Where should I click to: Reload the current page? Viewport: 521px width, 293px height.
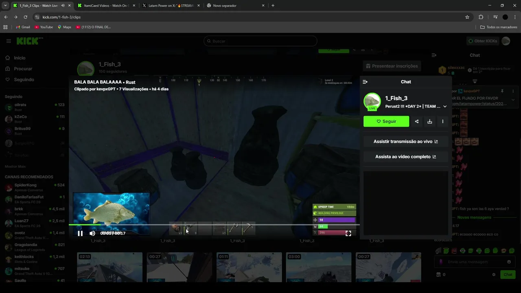[x=25, y=17]
